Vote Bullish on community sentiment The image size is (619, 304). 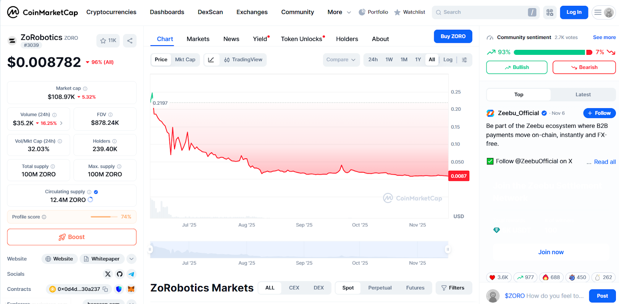[516, 67]
